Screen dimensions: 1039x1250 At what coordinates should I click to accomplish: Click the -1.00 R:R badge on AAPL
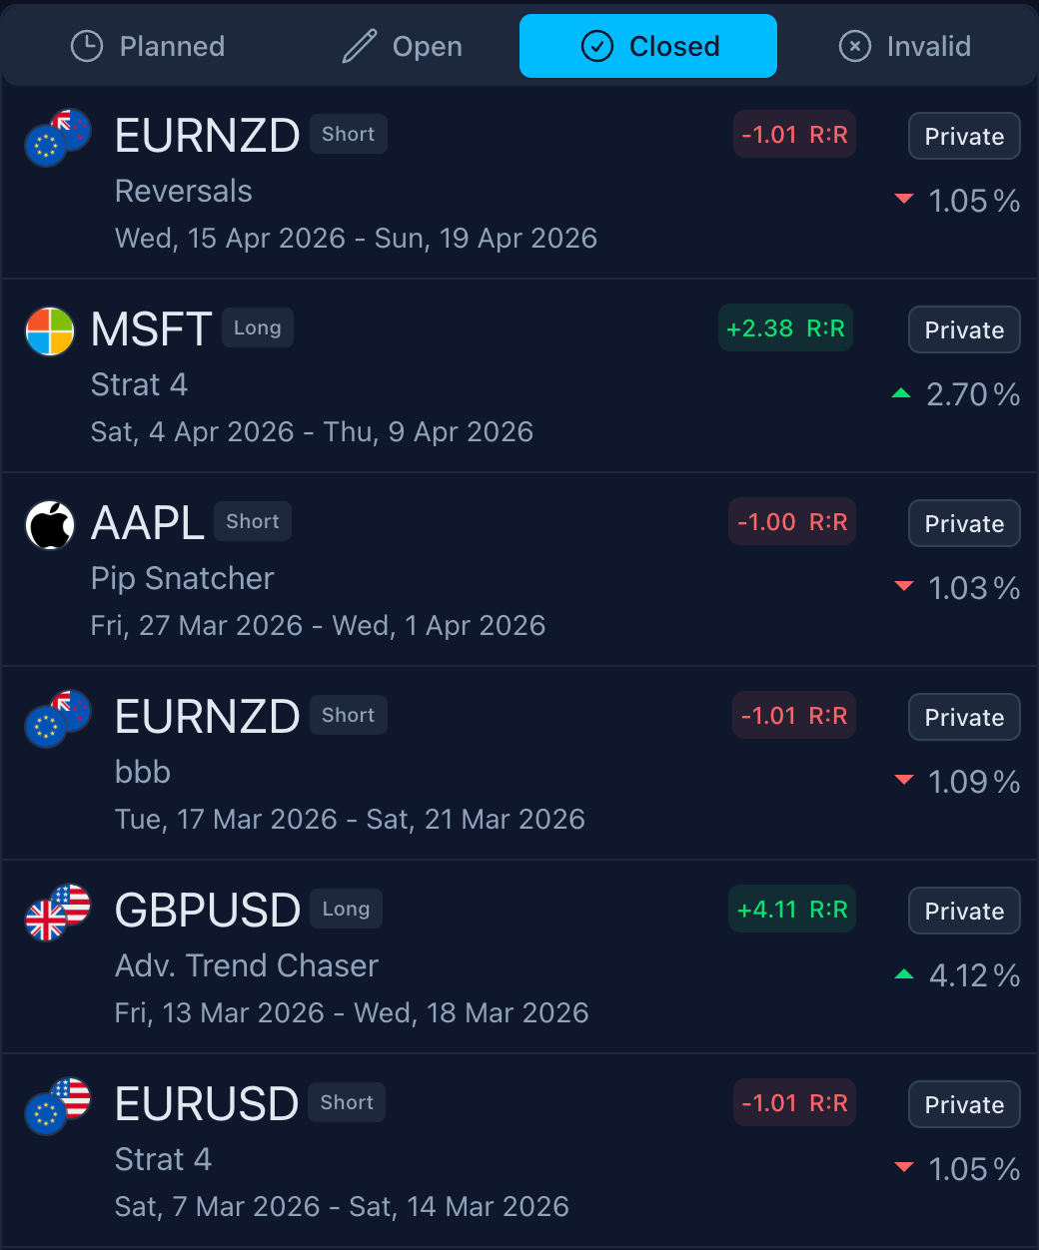pyautogui.click(x=792, y=522)
